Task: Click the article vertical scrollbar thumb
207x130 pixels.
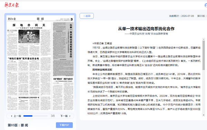Action: pyautogui.click(x=204, y=55)
